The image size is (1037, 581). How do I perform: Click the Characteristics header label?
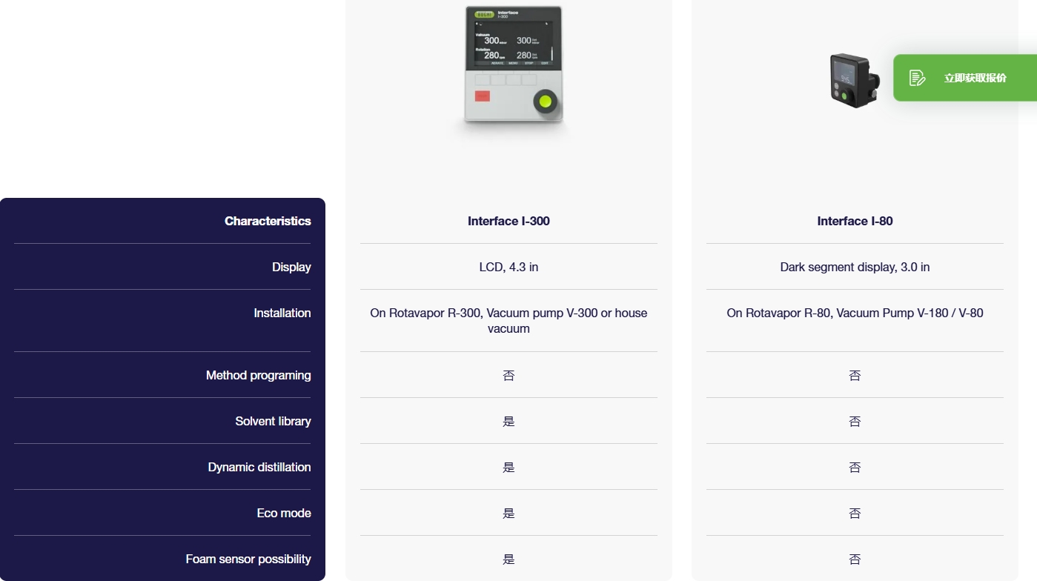click(268, 221)
